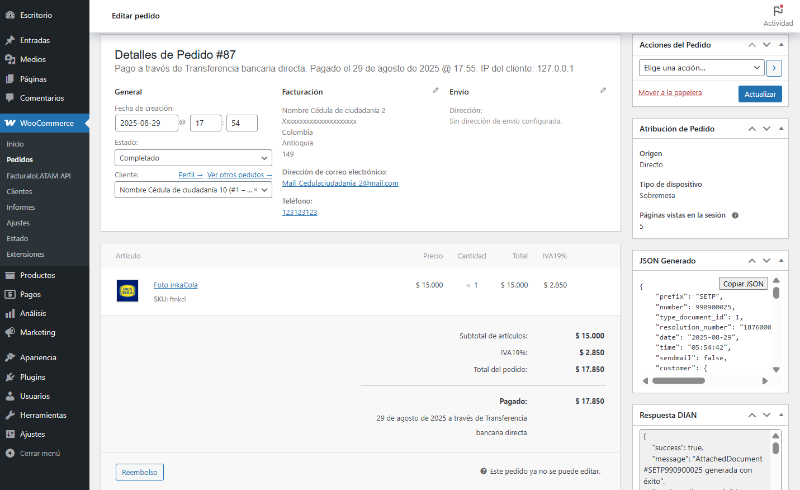Click the Apariencia paintbrush icon

[10, 357]
